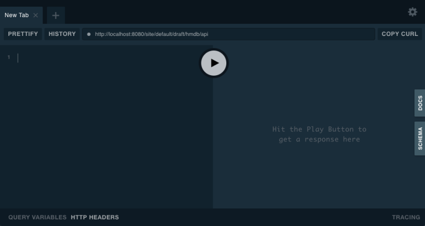Expand the TRACING panel
The width and height of the screenshot is (425, 226).
click(x=406, y=217)
